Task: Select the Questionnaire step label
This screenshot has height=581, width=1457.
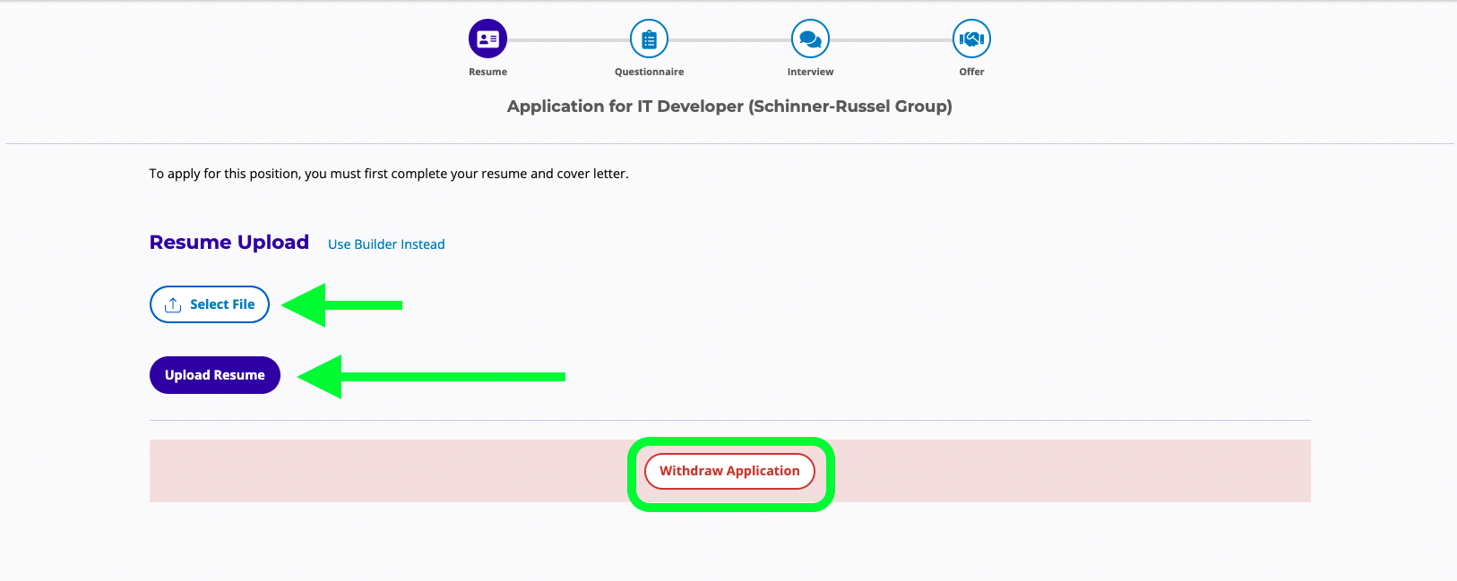Action: click(649, 72)
